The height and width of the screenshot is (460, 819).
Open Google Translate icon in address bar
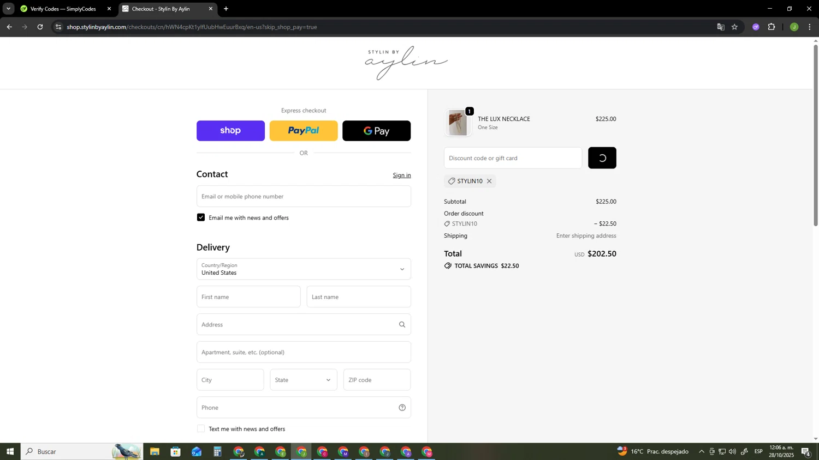pyautogui.click(x=721, y=27)
